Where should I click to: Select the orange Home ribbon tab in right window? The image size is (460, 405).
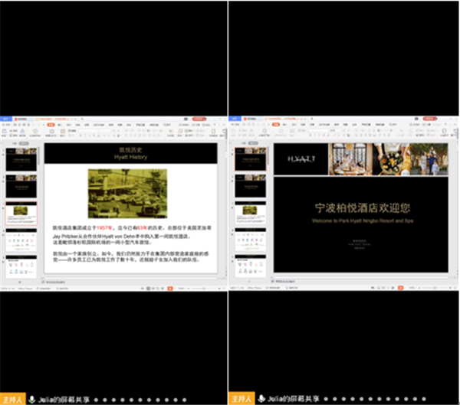(276, 125)
